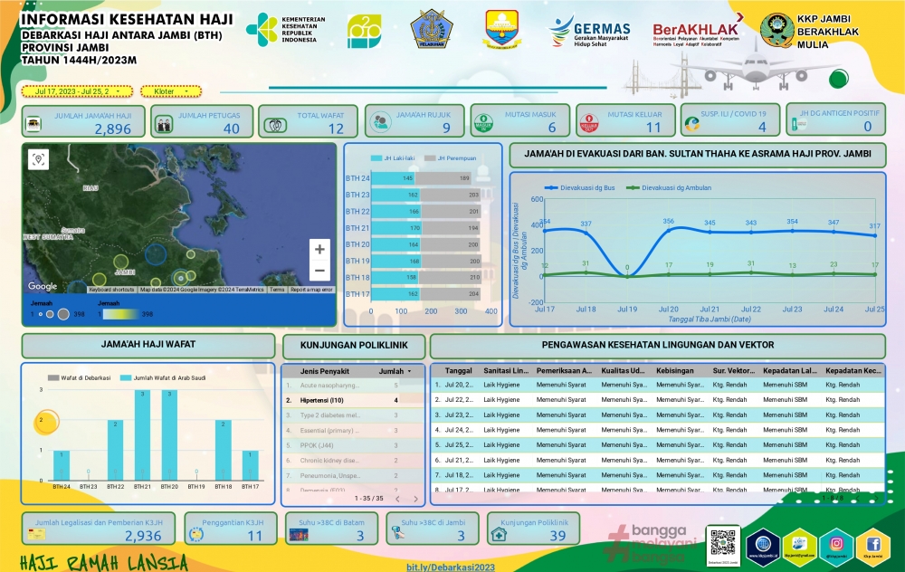Open the bit.ly/Debarkasi2023 link
The width and height of the screenshot is (905, 572).
coord(449,566)
